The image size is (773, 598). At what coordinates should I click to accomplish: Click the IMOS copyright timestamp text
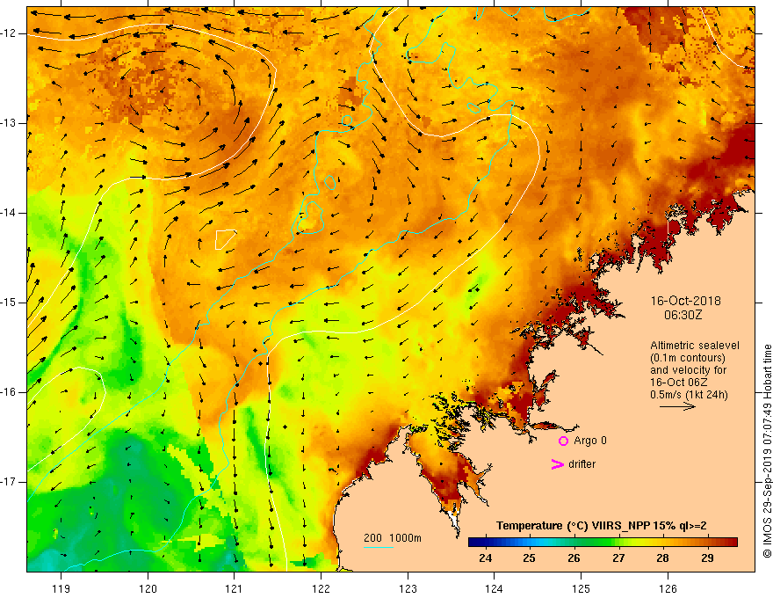[767, 451]
